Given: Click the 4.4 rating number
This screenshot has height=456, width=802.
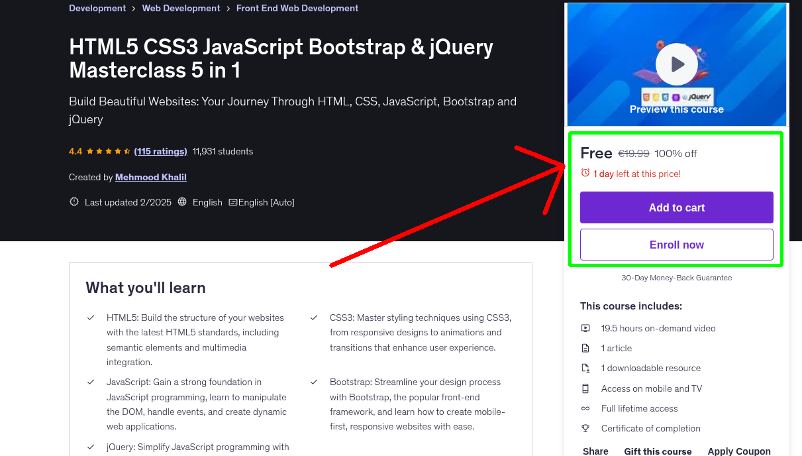Looking at the screenshot, I should click(75, 151).
